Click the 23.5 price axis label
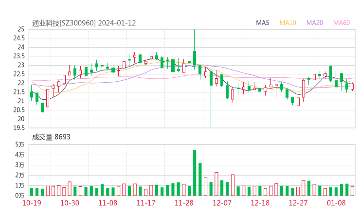Viewport: 360px width, 214px height. click(x=19, y=56)
